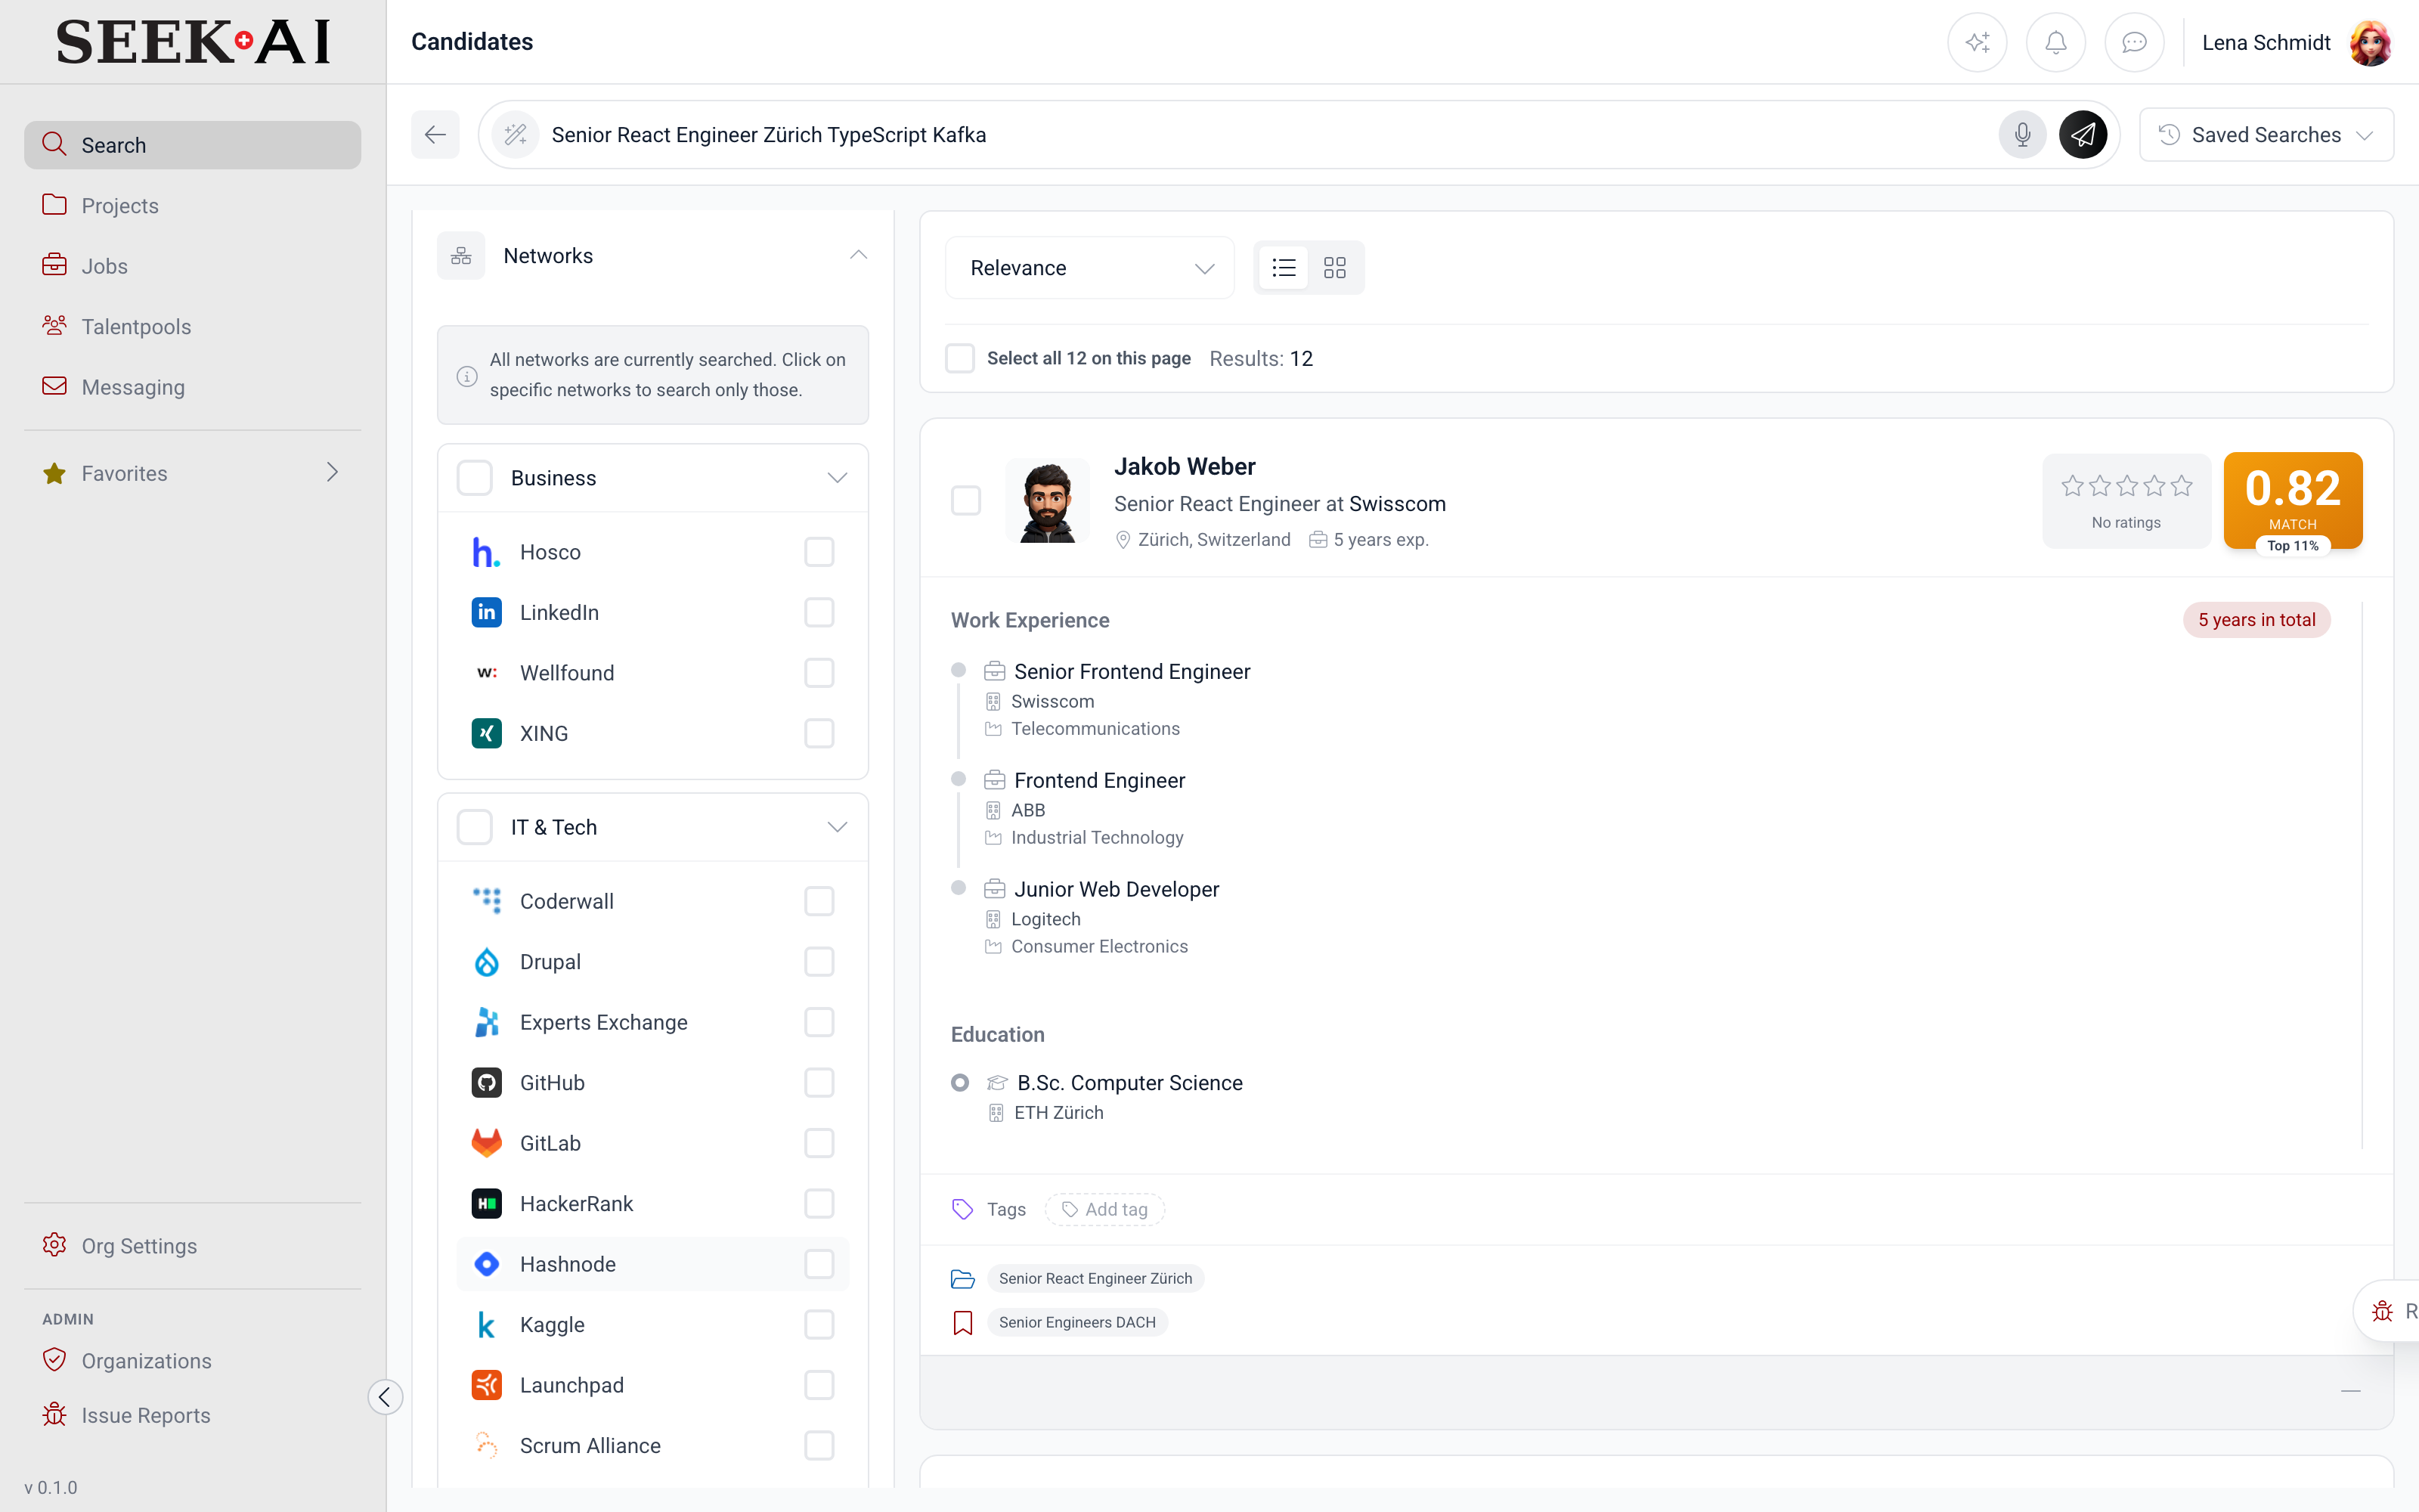Click the SEEK AI logo
The image size is (2419, 1512).
193,42
